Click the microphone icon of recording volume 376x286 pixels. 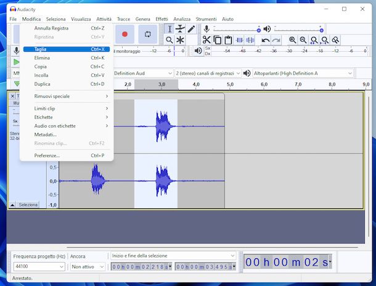click(x=206, y=29)
